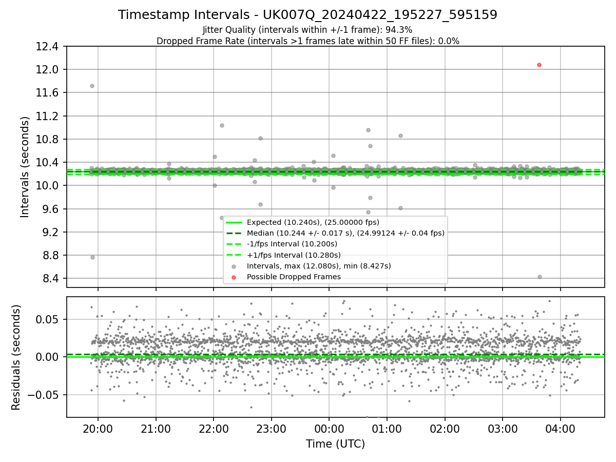Select the 'Jitter Quality' 94.3% subtitle line
This screenshot has width=616, height=462.
point(307,30)
